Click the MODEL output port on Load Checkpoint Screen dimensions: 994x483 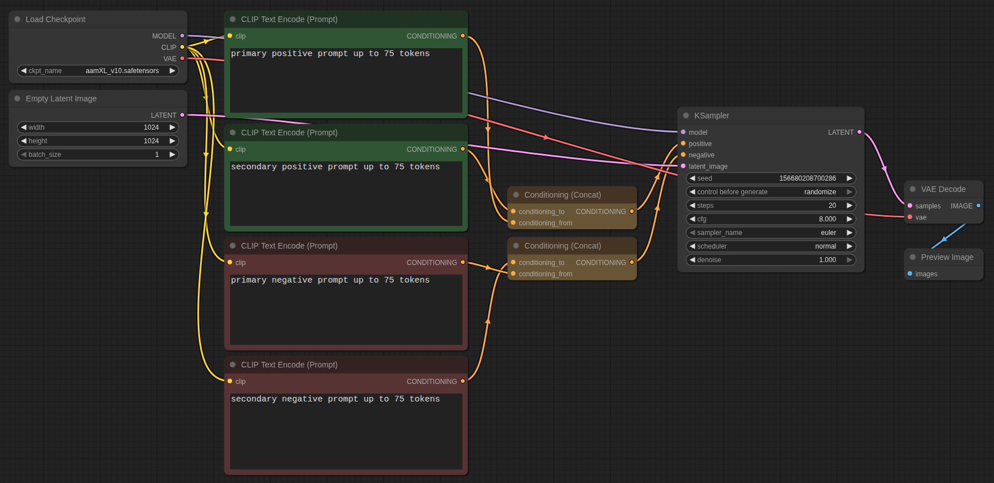182,36
